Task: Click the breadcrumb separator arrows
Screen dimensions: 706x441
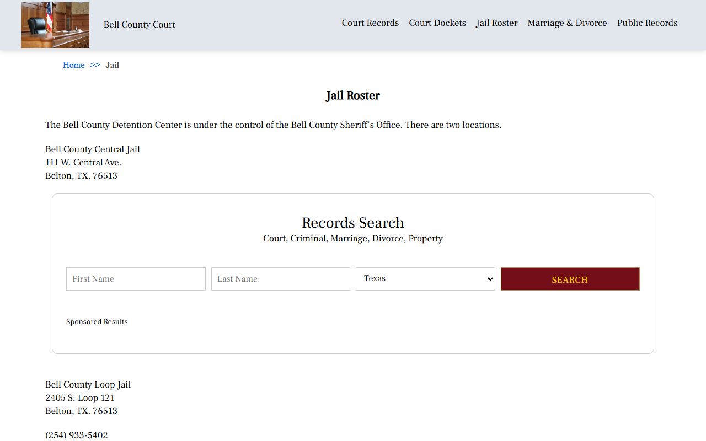Action: tap(95, 65)
